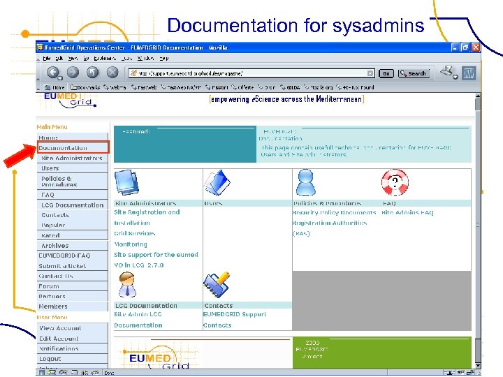Open the View menu
This screenshot has width=503, height=377.
[73, 59]
